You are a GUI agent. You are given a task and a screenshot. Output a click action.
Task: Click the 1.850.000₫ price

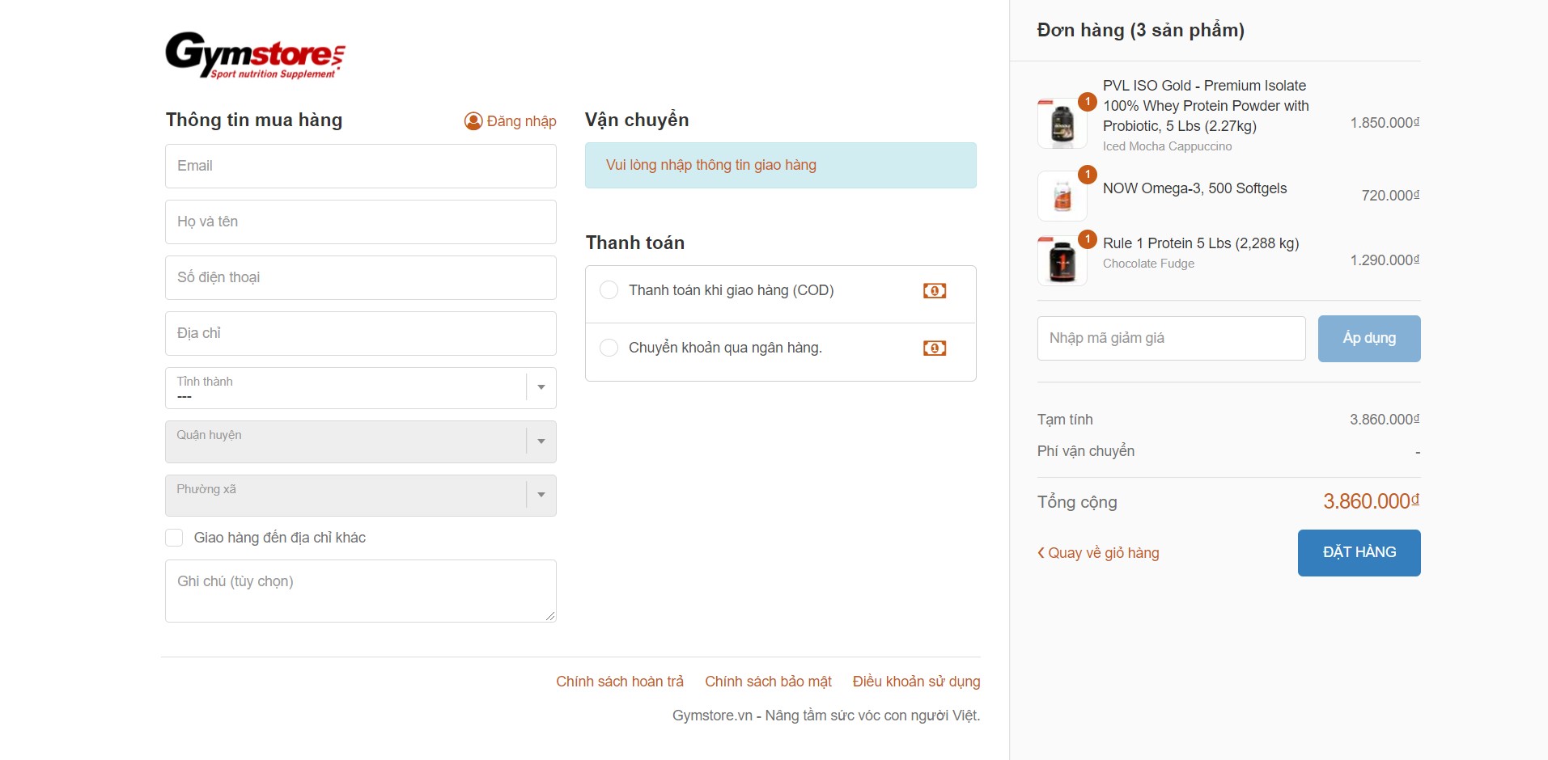[x=1385, y=123]
